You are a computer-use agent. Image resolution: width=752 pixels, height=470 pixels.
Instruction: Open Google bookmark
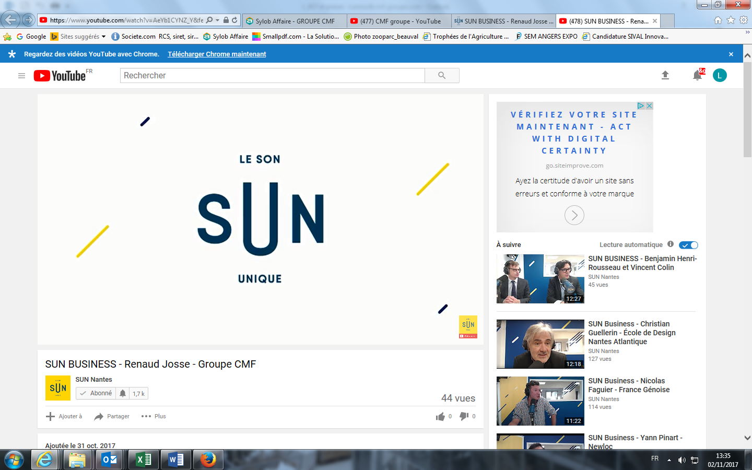(x=31, y=37)
